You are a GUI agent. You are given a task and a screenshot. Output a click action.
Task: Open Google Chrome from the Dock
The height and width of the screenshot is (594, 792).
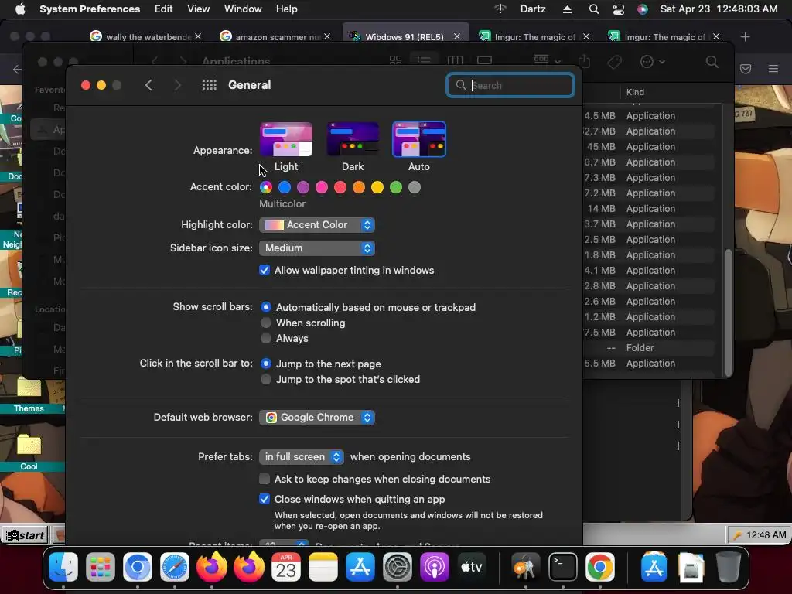click(599, 566)
